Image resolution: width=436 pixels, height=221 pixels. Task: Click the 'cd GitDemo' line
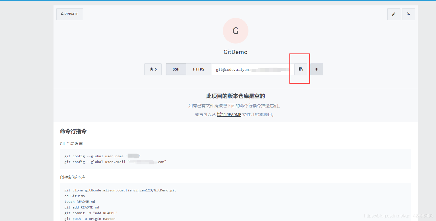click(x=75, y=196)
